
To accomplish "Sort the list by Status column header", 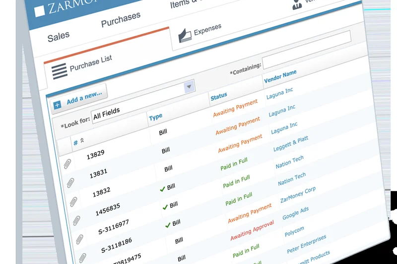I will point(219,95).
